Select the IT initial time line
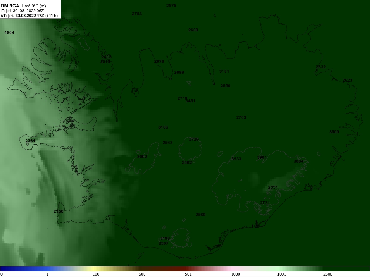 pyautogui.click(x=22, y=11)
